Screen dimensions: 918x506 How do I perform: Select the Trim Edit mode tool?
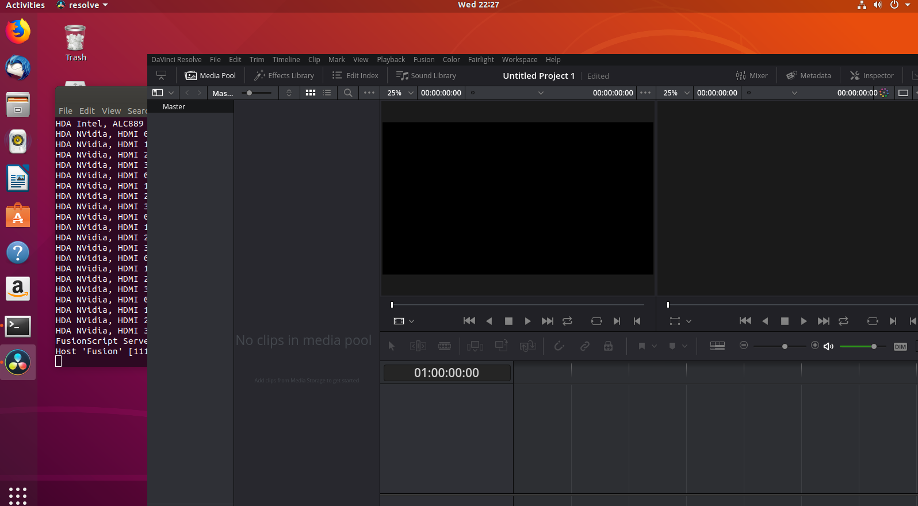tap(418, 346)
